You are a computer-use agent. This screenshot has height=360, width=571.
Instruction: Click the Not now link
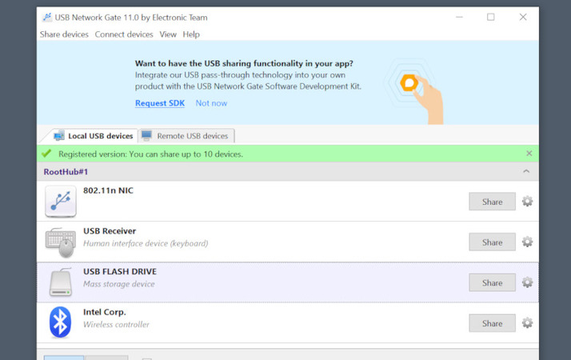[x=211, y=103]
